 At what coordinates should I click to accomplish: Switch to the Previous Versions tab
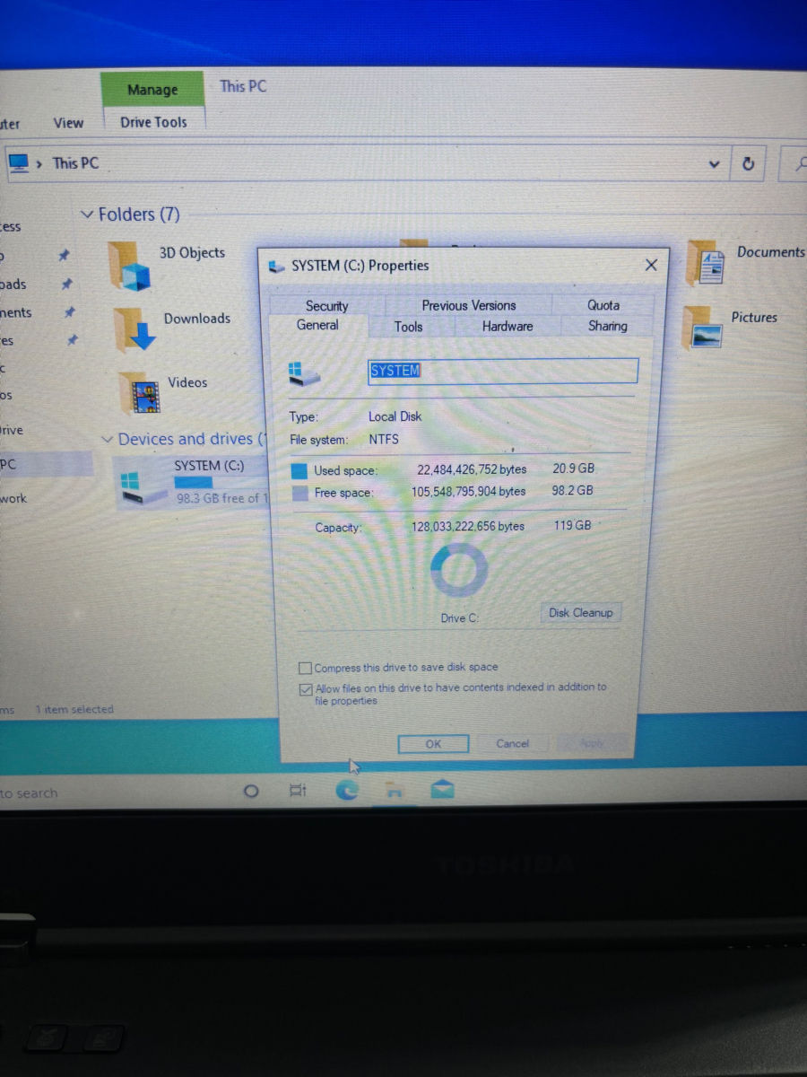469,305
